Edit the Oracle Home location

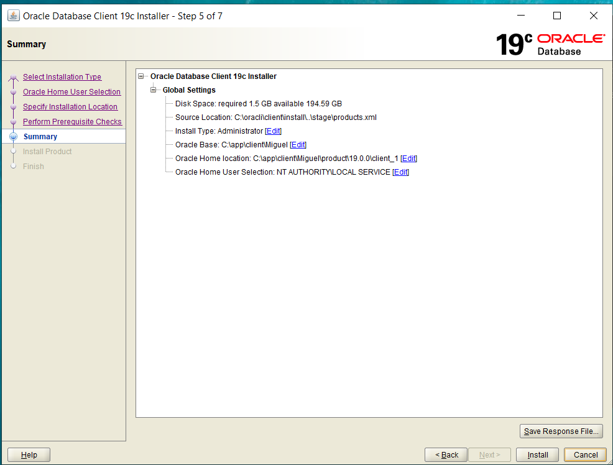point(408,159)
